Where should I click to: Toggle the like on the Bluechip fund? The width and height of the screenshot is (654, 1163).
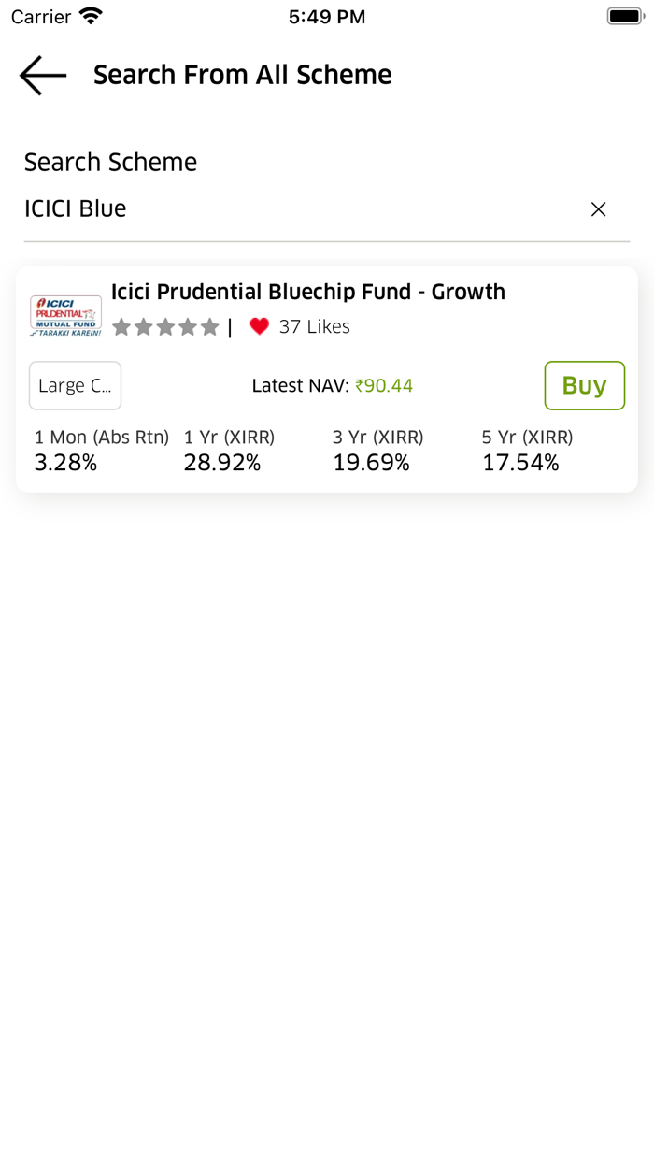260,326
